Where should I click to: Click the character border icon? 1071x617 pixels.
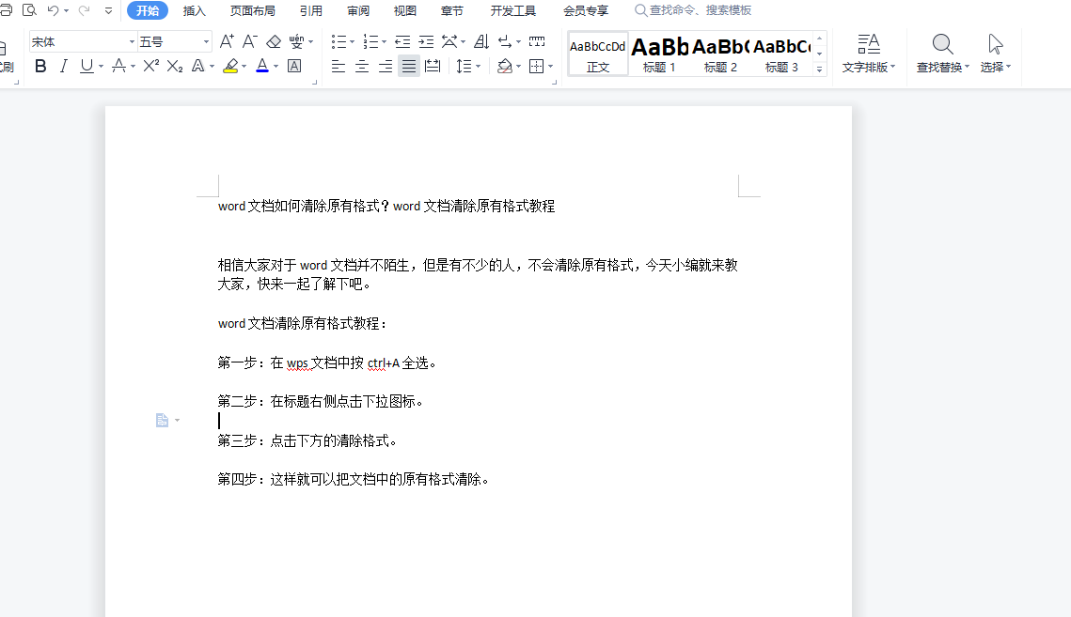pos(294,66)
